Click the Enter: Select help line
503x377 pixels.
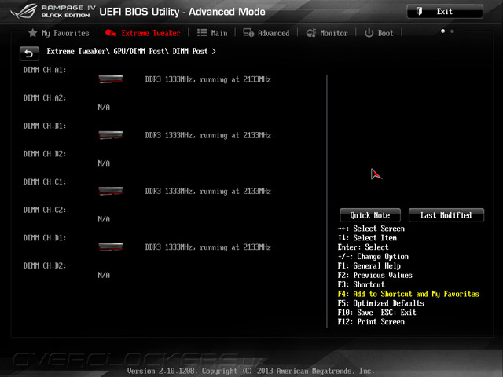[363, 247]
